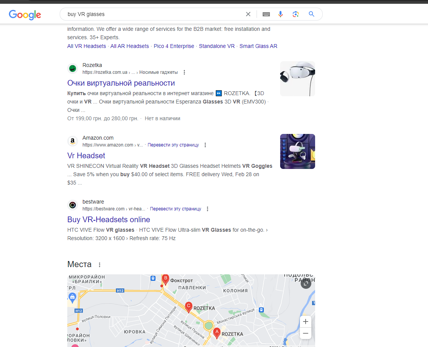Select map pin A for ROZETKA
The height and width of the screenshot is (347, 428).
point(217,333)
